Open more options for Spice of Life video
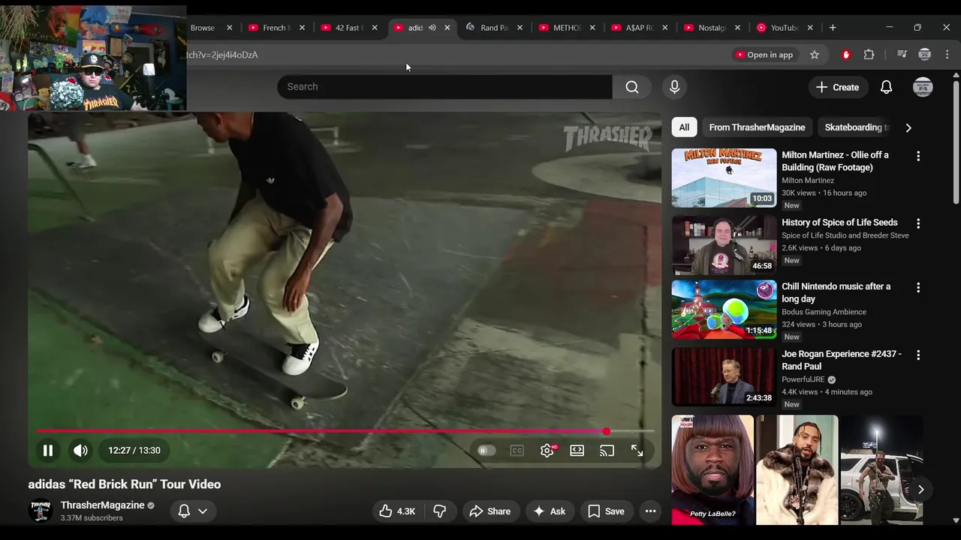 [x=917, y=223]
